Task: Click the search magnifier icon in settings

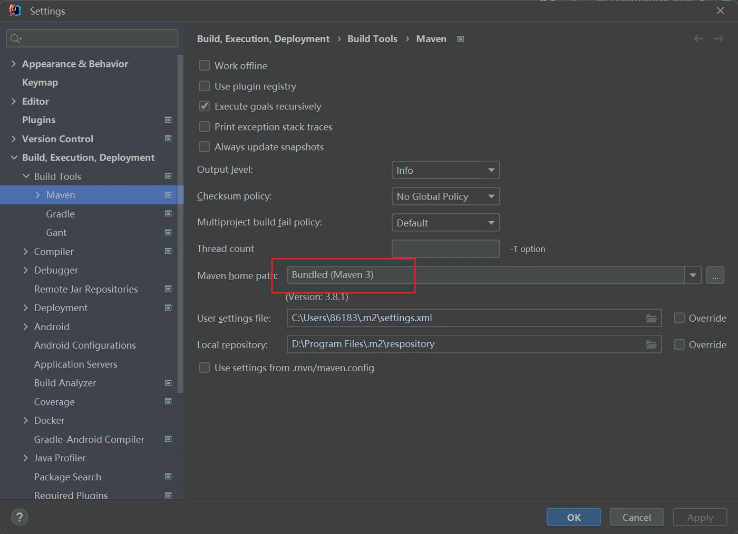Action: tap(16, 38)
